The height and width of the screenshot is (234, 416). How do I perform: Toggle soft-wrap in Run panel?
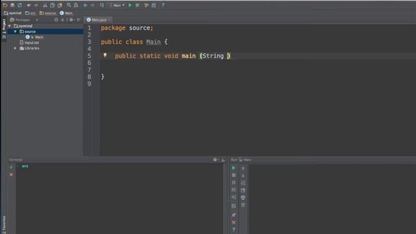pos(242,183)
